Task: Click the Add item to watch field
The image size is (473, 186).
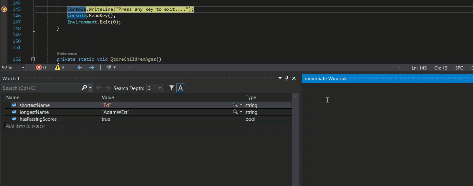Action: point(52,126)
